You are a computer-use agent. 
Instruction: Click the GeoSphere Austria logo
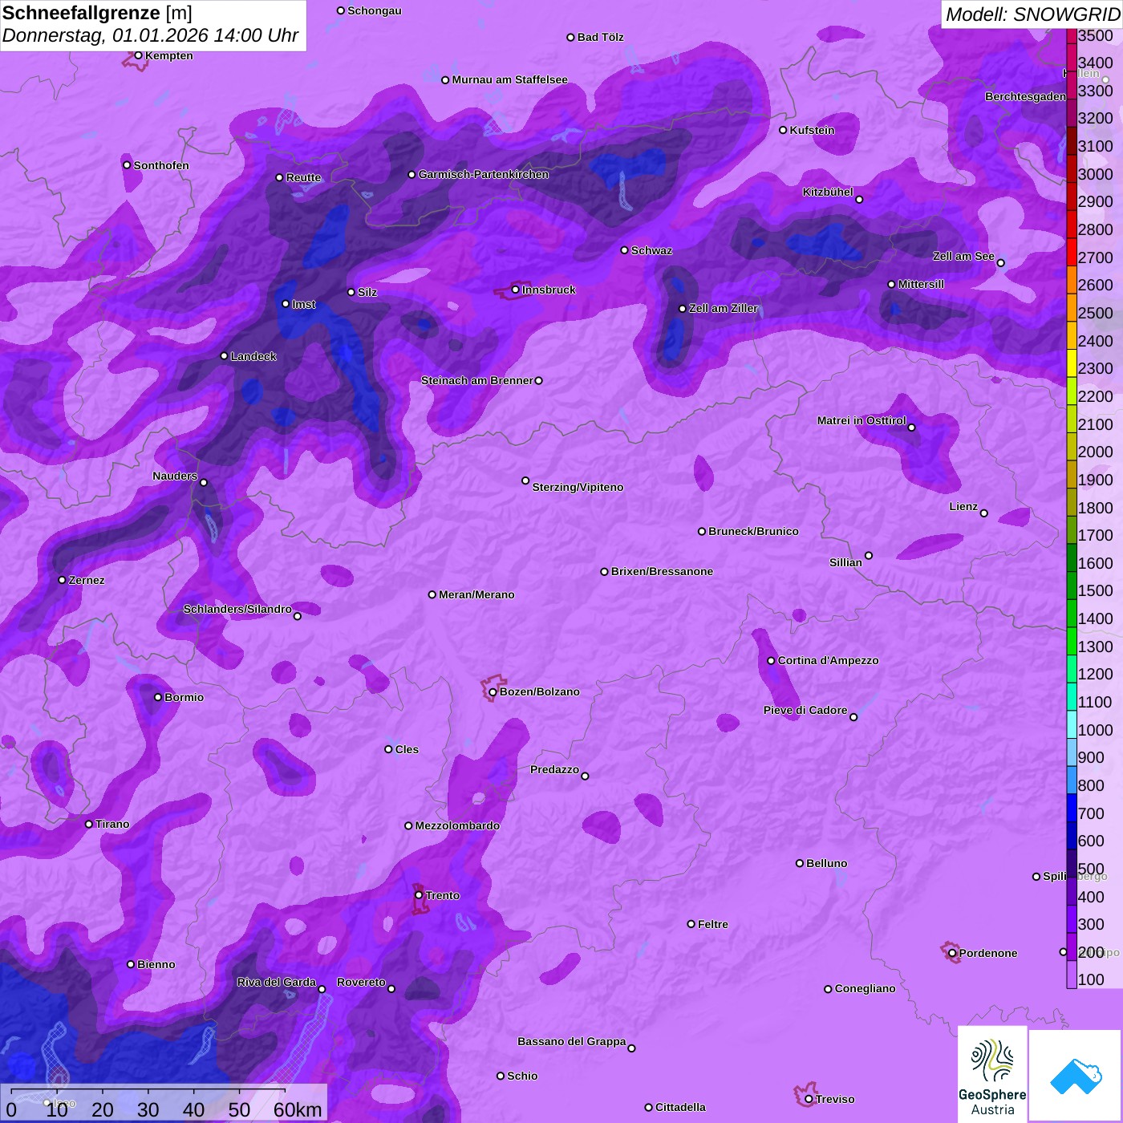(x=992, y=1073)
